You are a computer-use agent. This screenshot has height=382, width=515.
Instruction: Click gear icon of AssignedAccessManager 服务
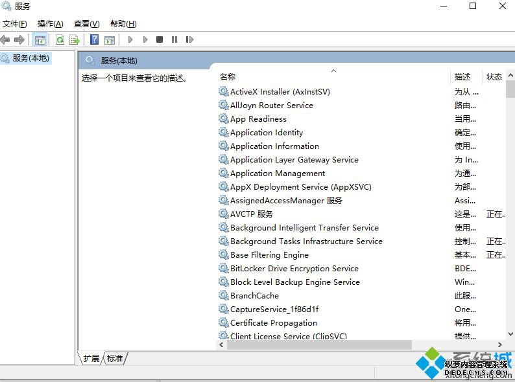pos(223,200)
